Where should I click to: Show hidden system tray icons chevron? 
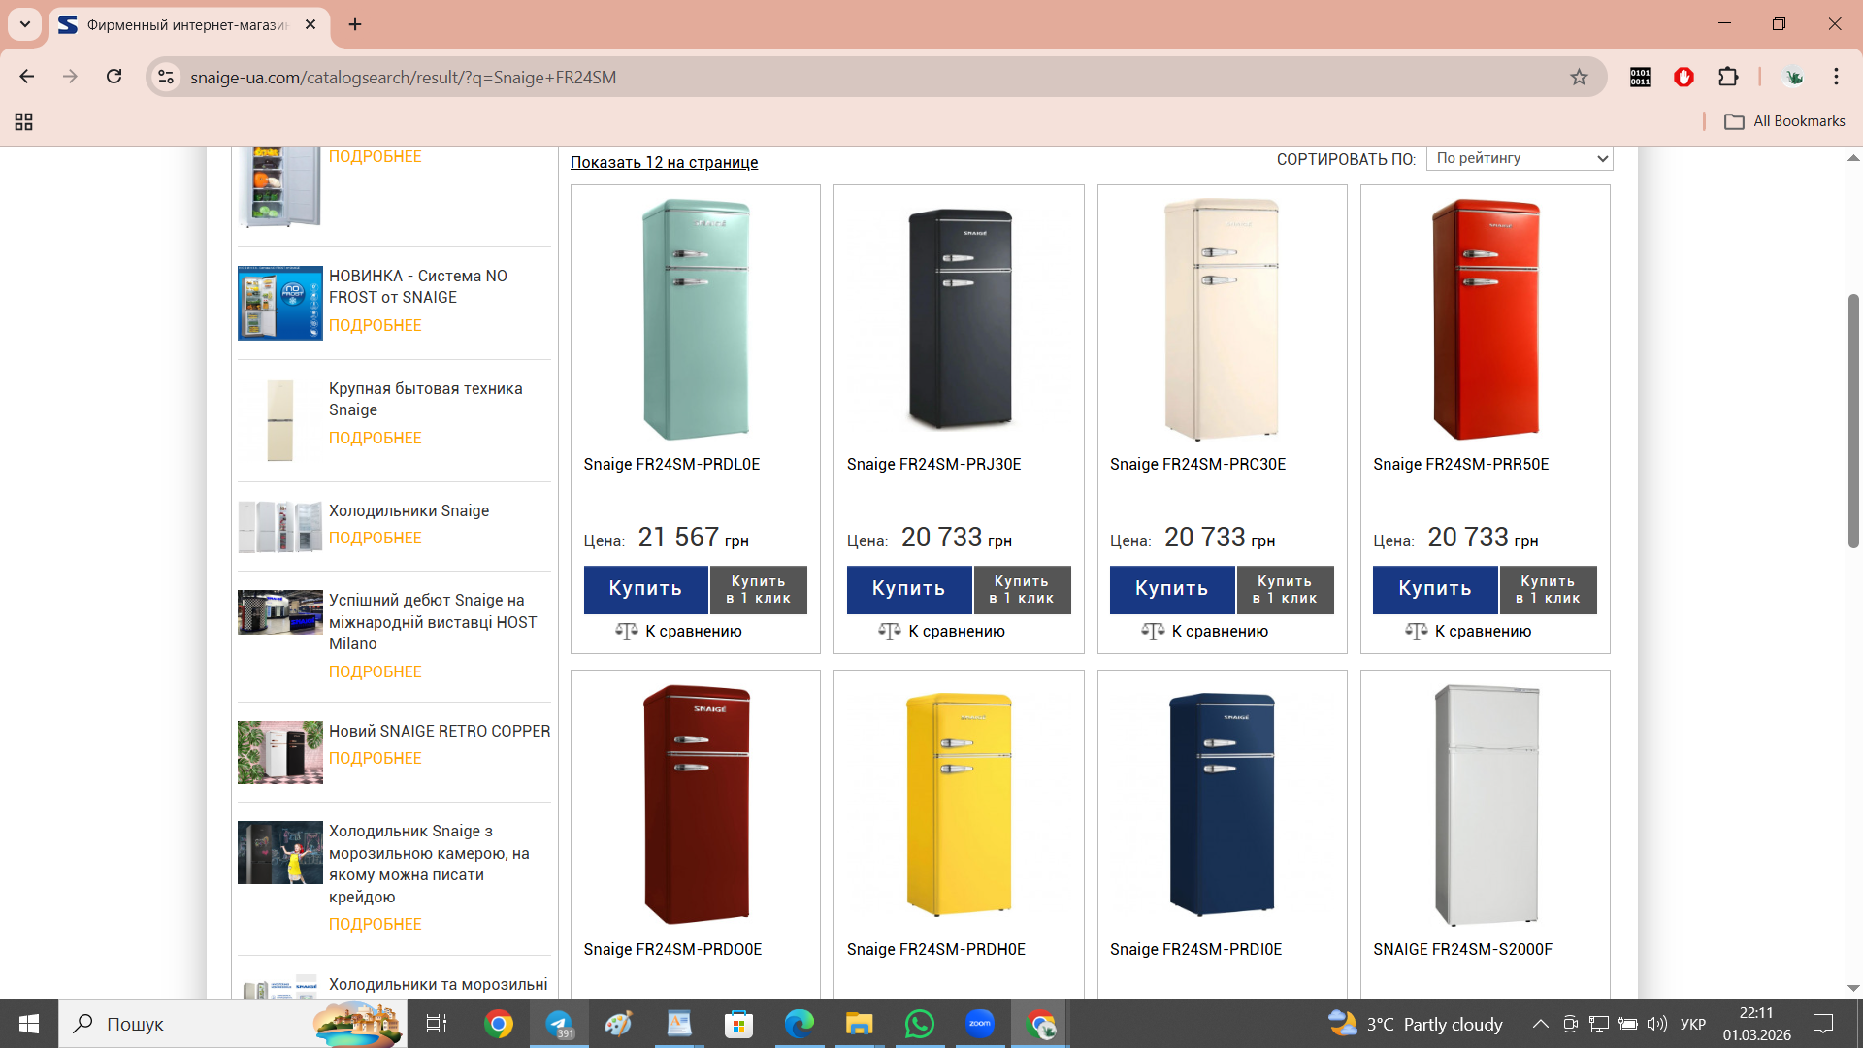click(x=1540, y=1024)
